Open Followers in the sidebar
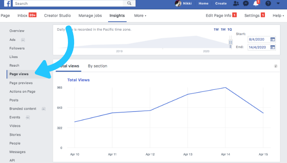 [x=17, y=48]
